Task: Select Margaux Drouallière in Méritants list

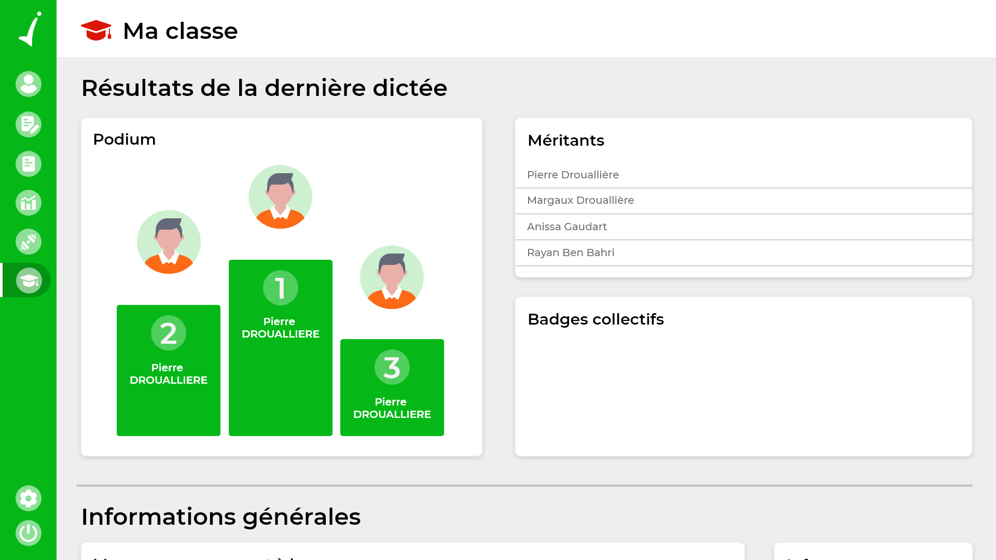Action: pos(580,201)
